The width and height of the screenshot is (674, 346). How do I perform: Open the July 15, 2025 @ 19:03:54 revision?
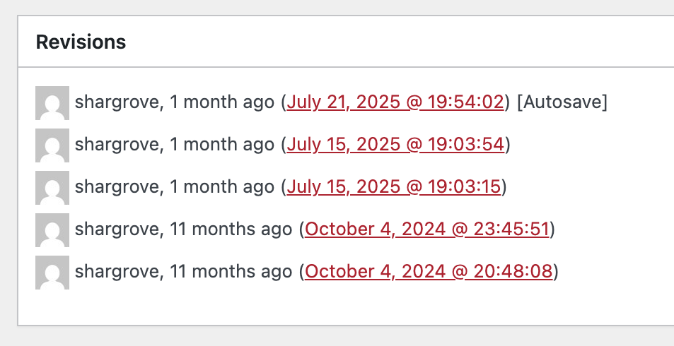395,145
